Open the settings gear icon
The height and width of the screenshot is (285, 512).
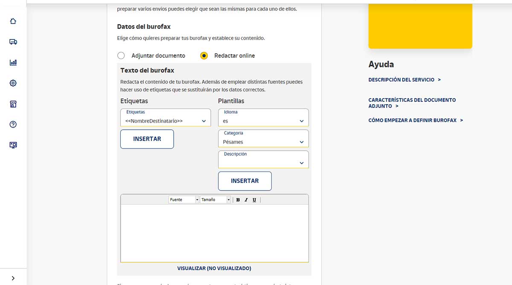[x=13, y=83]
